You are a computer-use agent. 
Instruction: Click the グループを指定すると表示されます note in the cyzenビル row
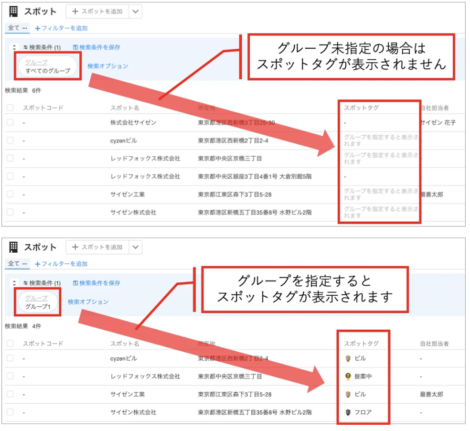click(x=381, y=140)
